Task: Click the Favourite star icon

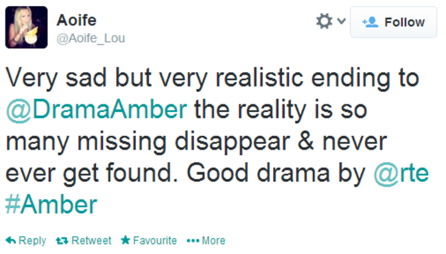Action: 126,240
